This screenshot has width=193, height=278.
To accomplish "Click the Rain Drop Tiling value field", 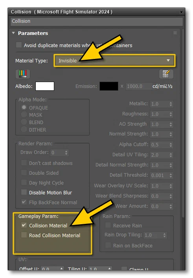I will [153, 235].
